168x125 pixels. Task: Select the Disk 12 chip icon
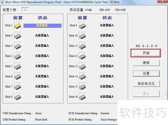[82, 56]
